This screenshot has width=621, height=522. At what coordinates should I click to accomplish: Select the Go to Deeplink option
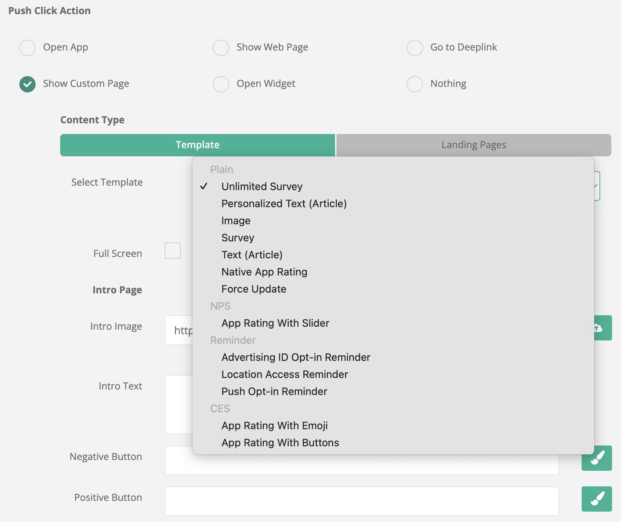[415, 48]
